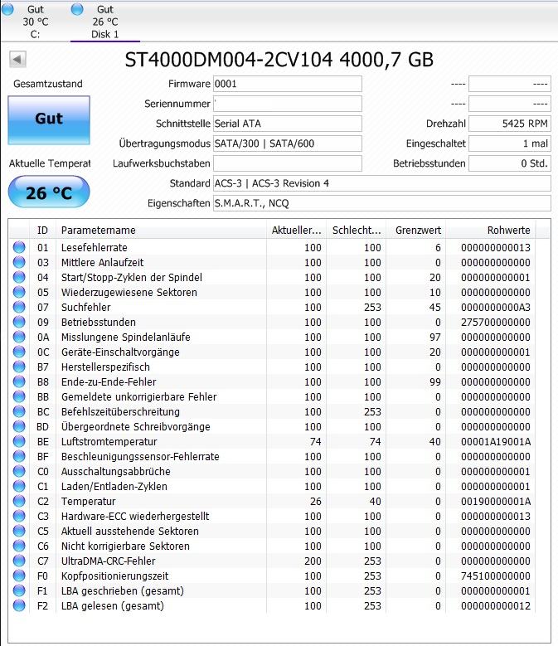Click the Drehzahl value 5425 RPM
The height and width of the screenshot is (646, 558).
coord(510,124)
